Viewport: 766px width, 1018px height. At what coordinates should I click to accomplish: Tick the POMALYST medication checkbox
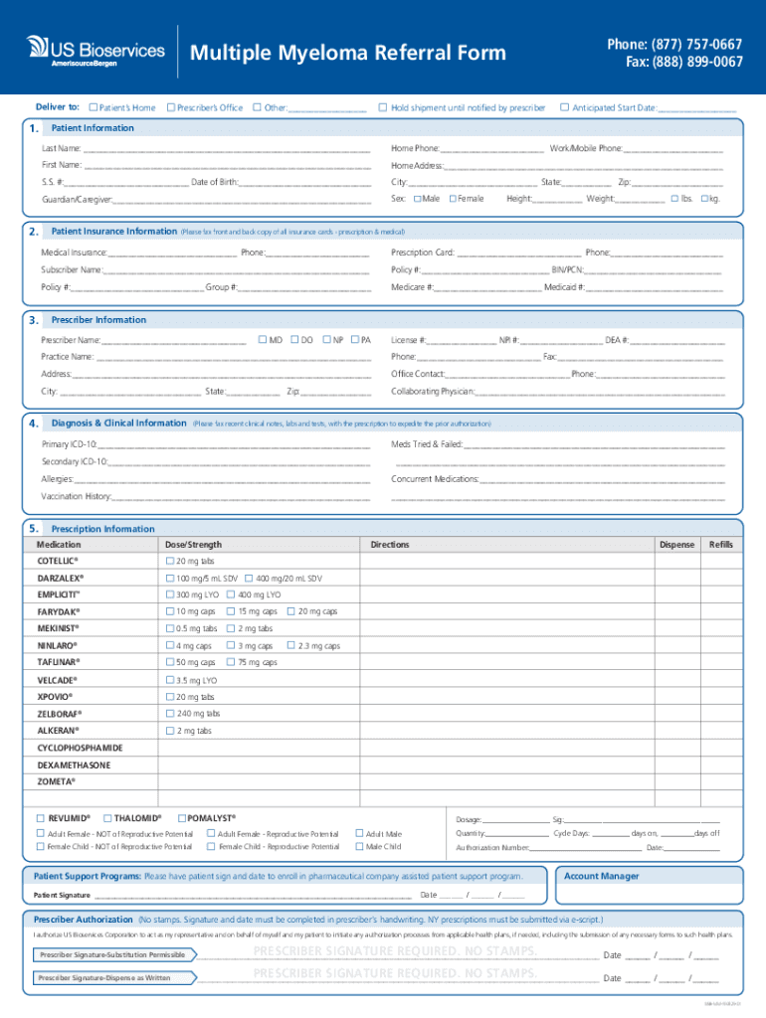coord(181,817)
